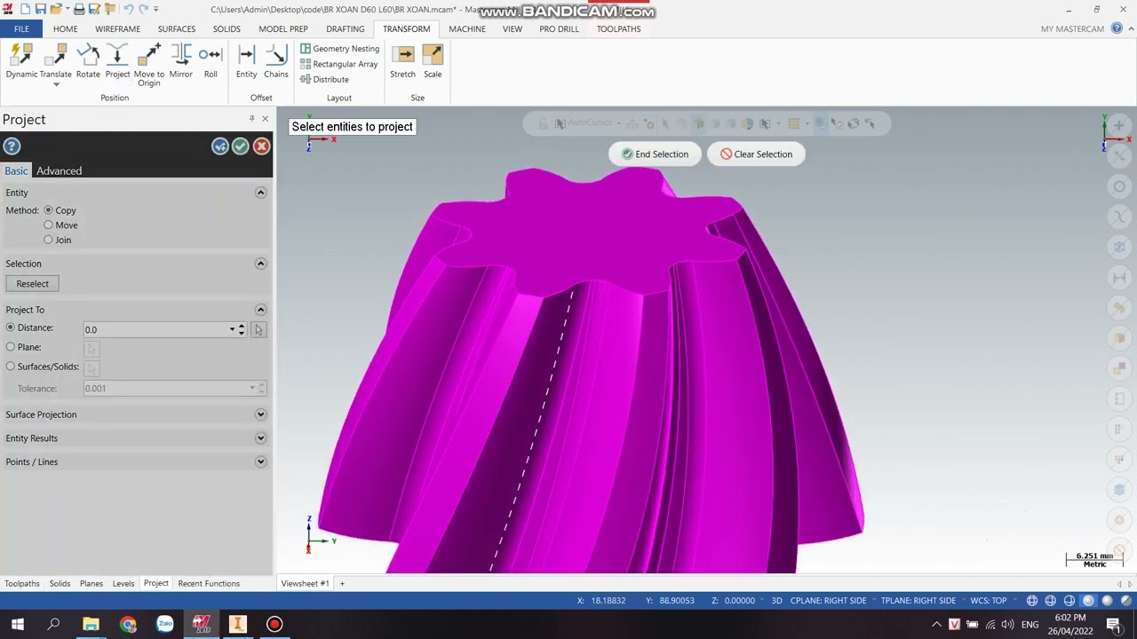Open Geometry Nesting
Screen dimensions: 1137x639
[x=339, y=49]
